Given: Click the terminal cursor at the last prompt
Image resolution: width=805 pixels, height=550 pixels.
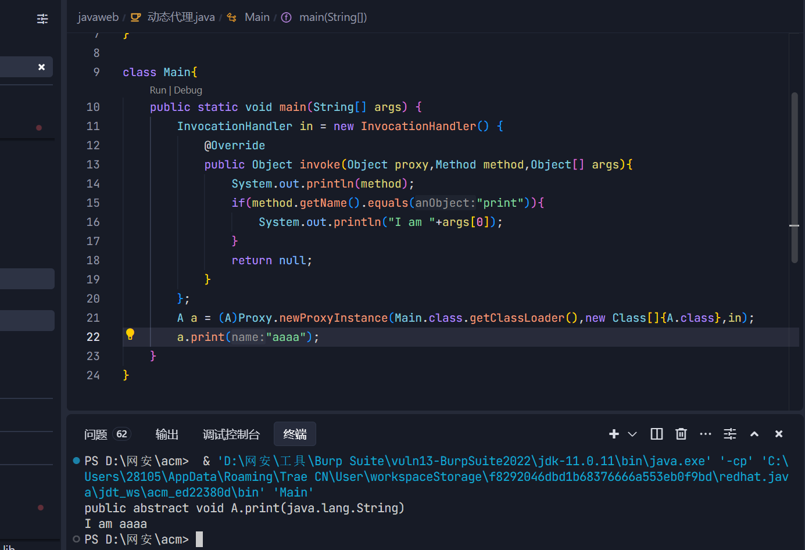Looking at the screenshot, I should (x=199, y=540).
